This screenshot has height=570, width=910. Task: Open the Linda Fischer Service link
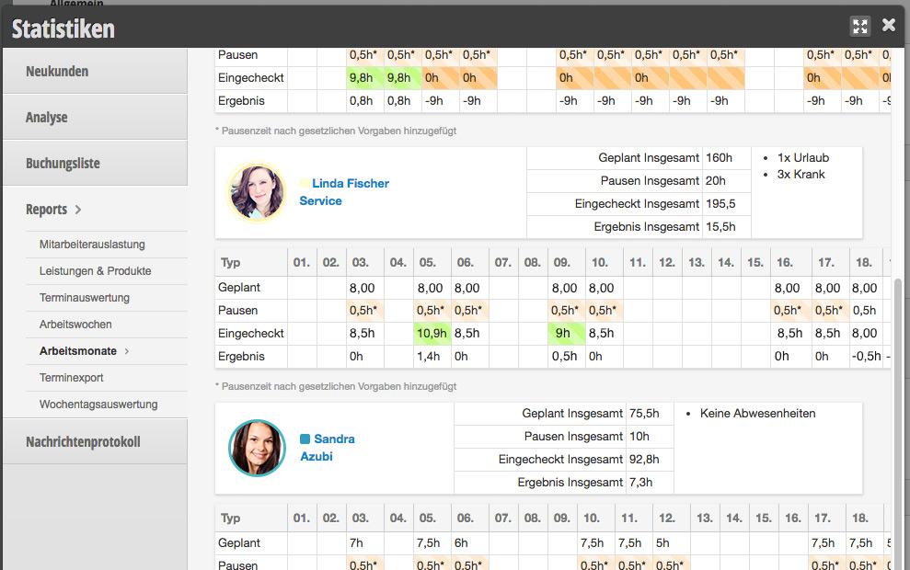coord(344,191)
